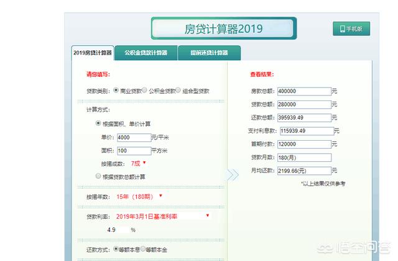Select 组合型贷款 loan type
The height and width of the screenshot is (261, 398).
tap(178, 90)
